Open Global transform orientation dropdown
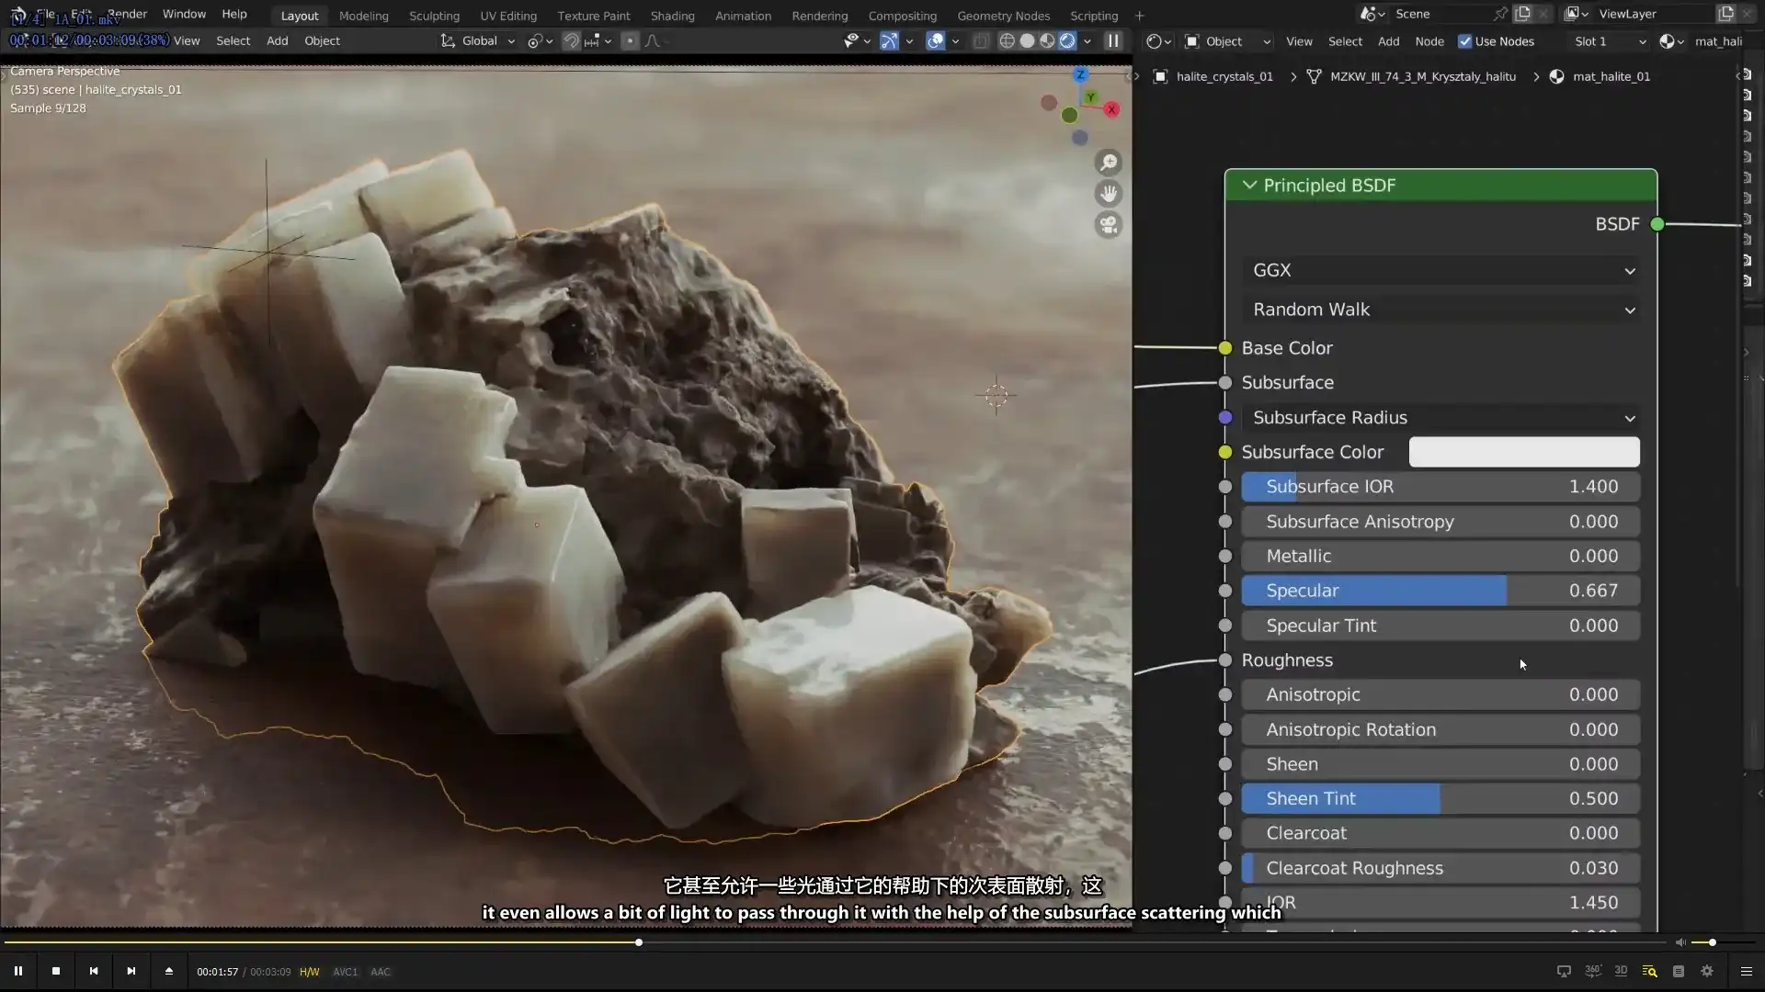Image resolution: width=1765 pixels, height=992 pixels. (x=477, y=40)
